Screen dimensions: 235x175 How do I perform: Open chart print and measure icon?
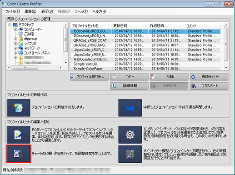tap(19, 154)
